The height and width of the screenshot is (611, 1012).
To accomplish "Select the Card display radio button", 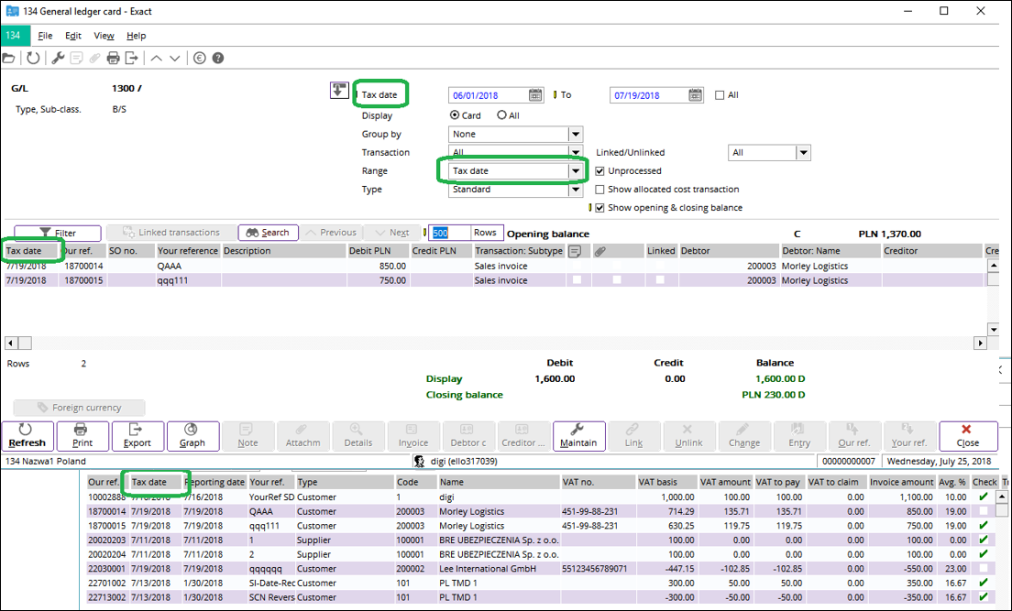I will pos(455,115).
